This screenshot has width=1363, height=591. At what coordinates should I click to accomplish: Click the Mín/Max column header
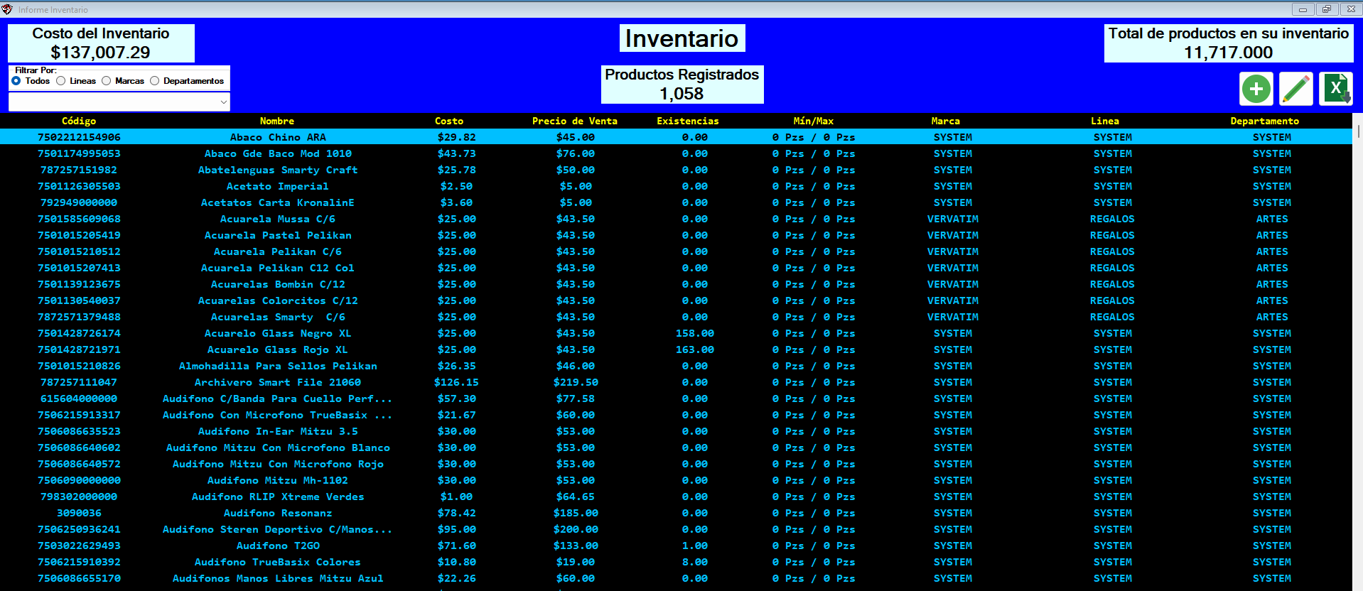coord(814,121)
